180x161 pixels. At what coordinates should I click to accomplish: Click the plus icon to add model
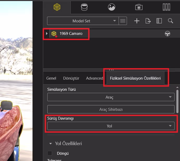click(x=137, y=21)
